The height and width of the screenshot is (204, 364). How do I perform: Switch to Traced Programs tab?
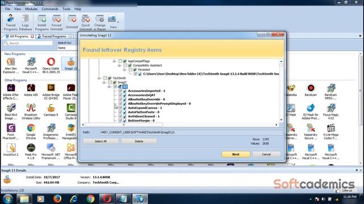pyautogui.click(x=54, y=36)
